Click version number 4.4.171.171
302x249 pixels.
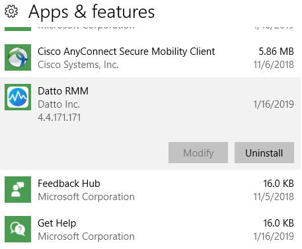click(59, 118)
